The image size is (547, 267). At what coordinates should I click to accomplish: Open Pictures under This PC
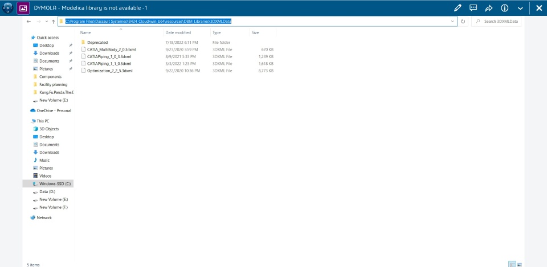[x=46, y=169]
